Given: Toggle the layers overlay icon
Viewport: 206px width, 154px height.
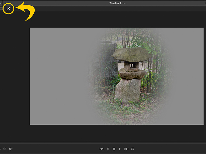Looking at the screenshot, I should click(x=5, y=149).
